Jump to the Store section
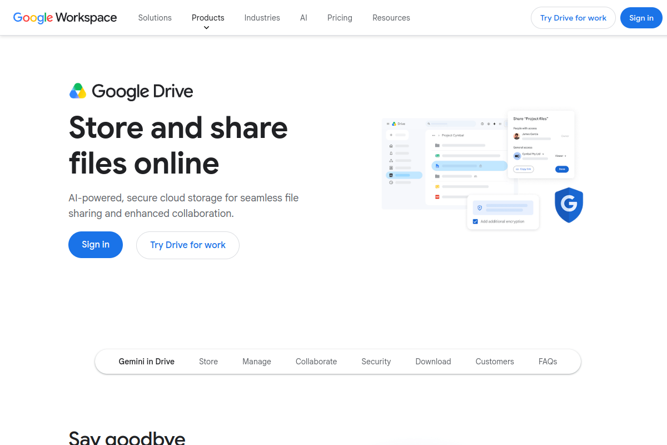This screenshot has width=667, height=445. click(208, 362)
